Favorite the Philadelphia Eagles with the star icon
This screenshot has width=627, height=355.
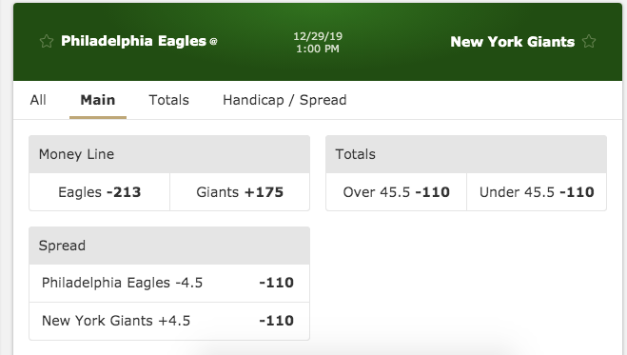[x=47, y=41]
